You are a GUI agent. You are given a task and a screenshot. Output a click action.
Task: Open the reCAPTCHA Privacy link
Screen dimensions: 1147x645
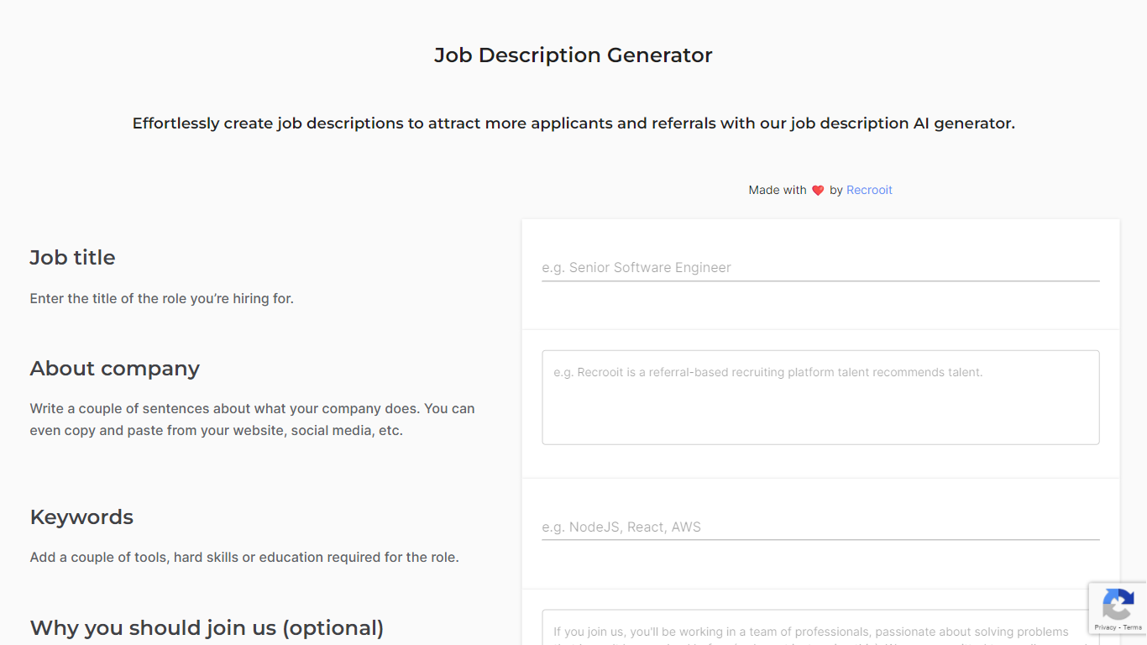click(1105, 627)
